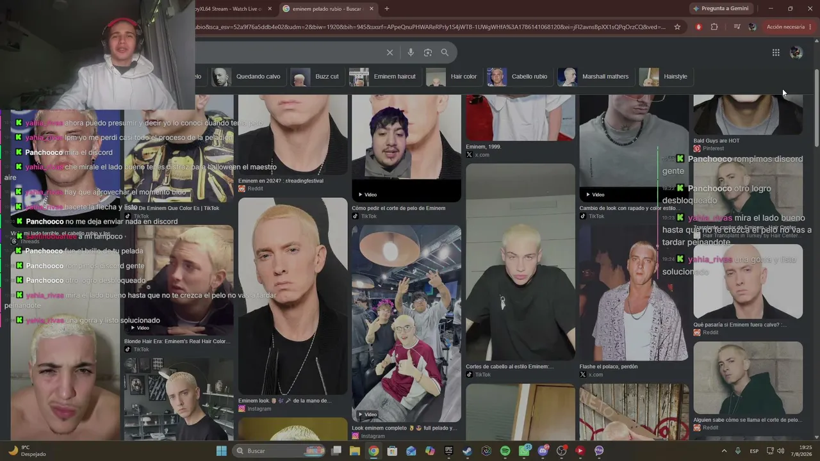The height and width of the screenshot is (461, 820).
Task: Open Chrome media controls icon
Action: pyautogui.click(x=737, y=27)
